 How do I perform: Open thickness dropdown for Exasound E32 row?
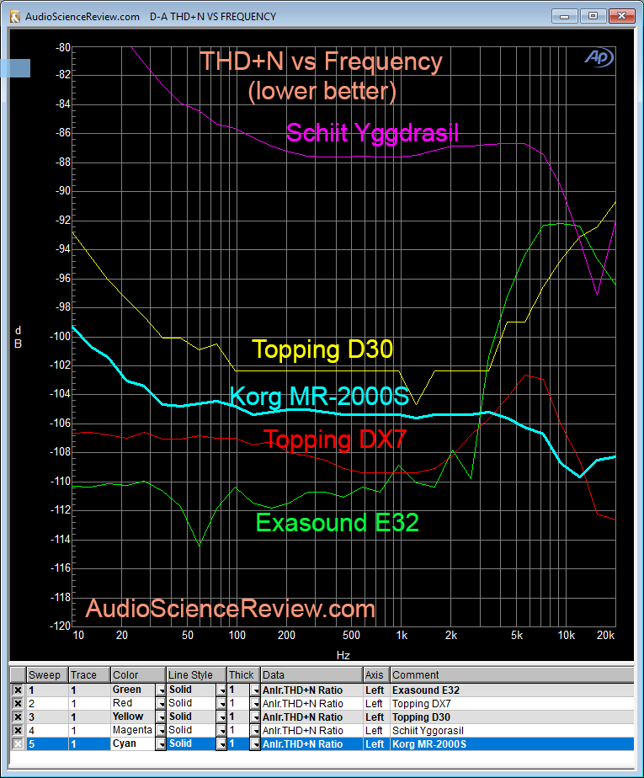255,690
